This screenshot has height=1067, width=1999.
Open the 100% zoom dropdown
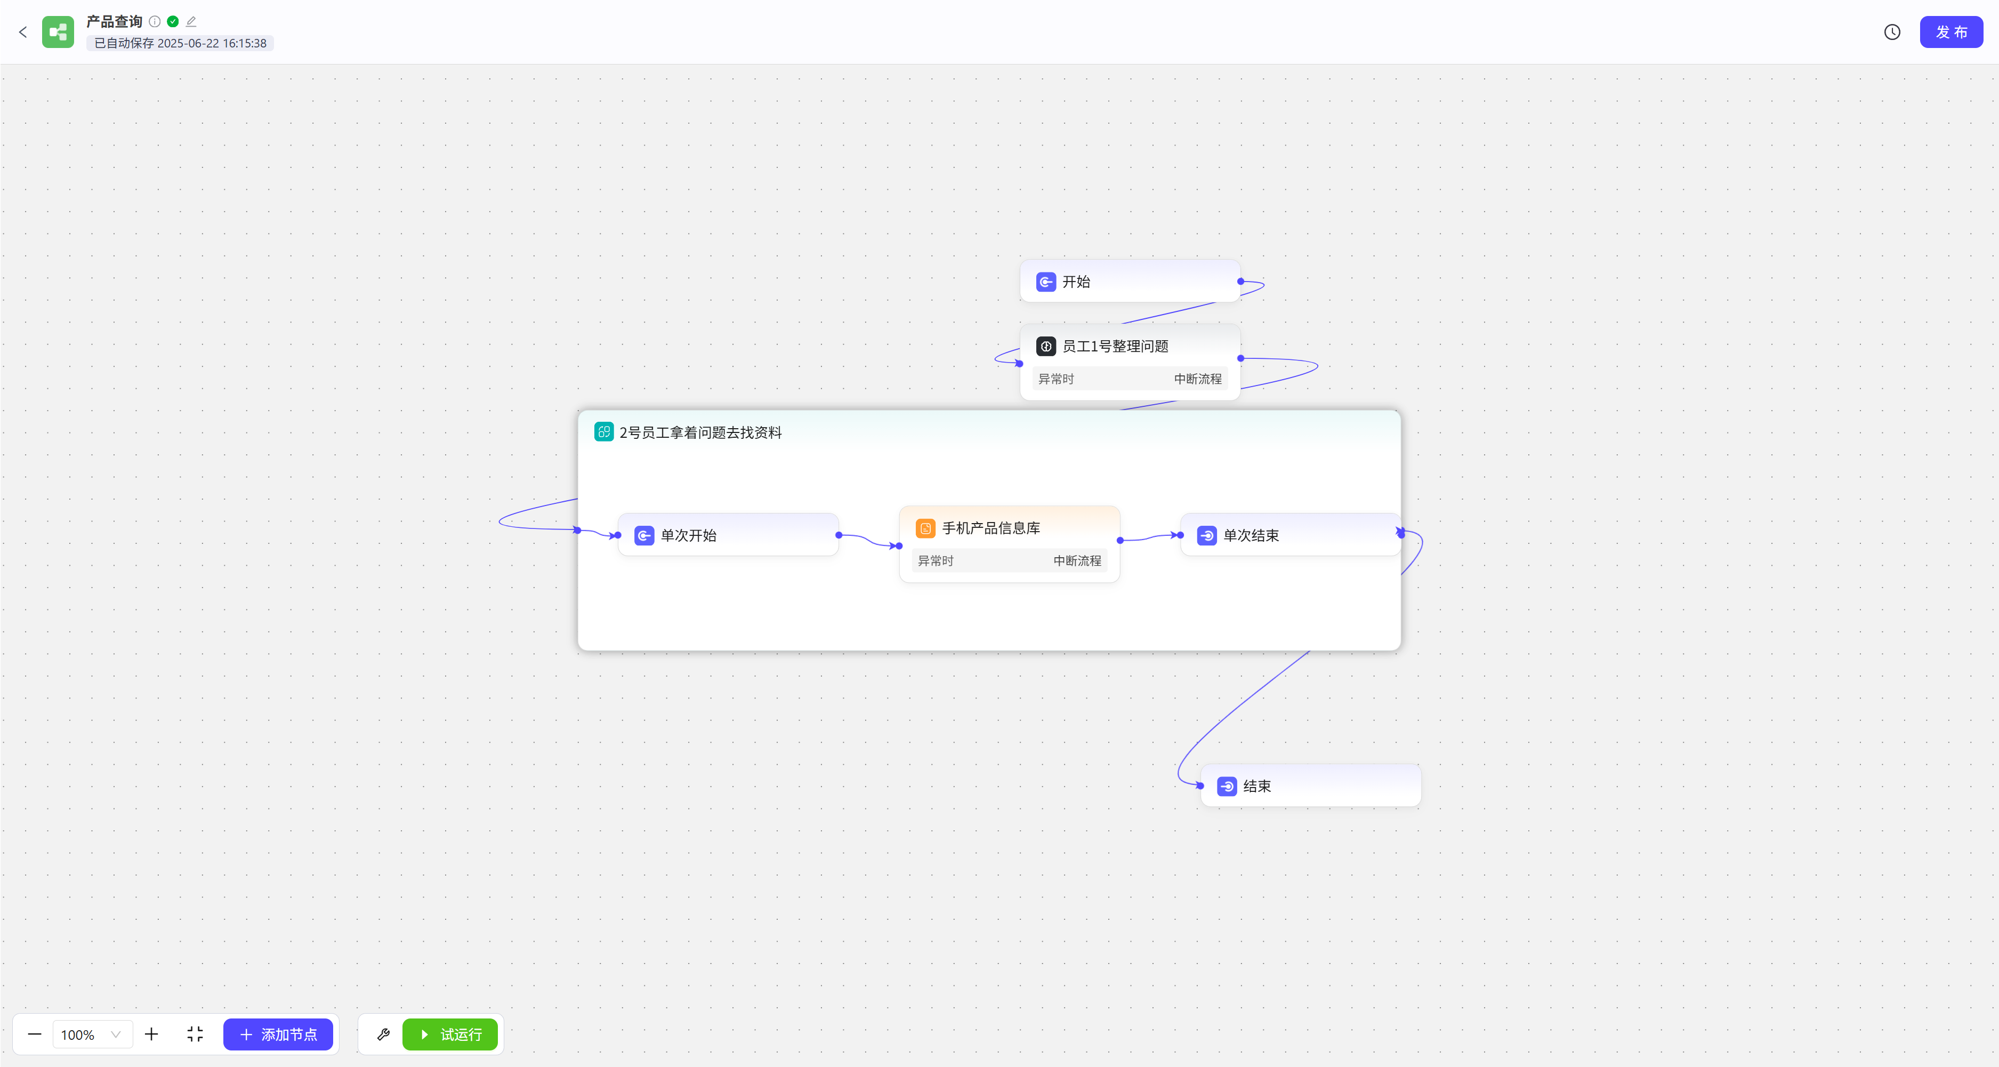92,1033
